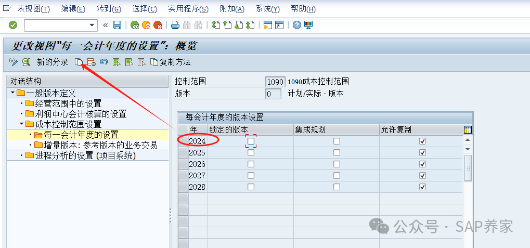
Task: Click the Save diskette icon
Action: click(x=117, y=25)
